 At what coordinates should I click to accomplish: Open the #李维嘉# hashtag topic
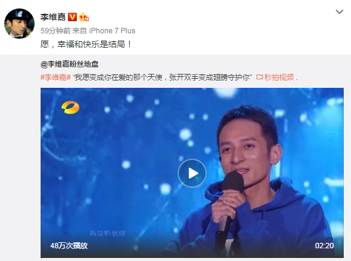click(56, 78)
